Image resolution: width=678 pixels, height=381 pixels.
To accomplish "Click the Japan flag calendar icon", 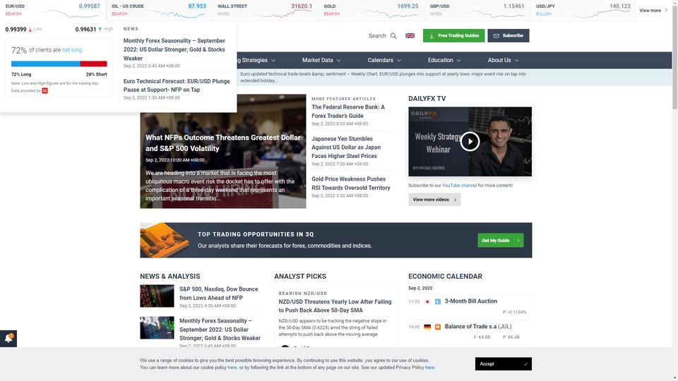I will coord(427,301).
